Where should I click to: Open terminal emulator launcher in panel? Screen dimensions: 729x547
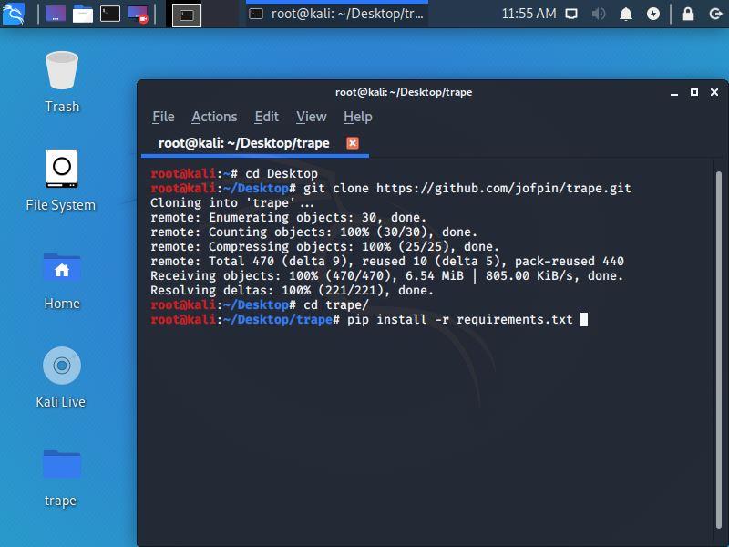110,14
